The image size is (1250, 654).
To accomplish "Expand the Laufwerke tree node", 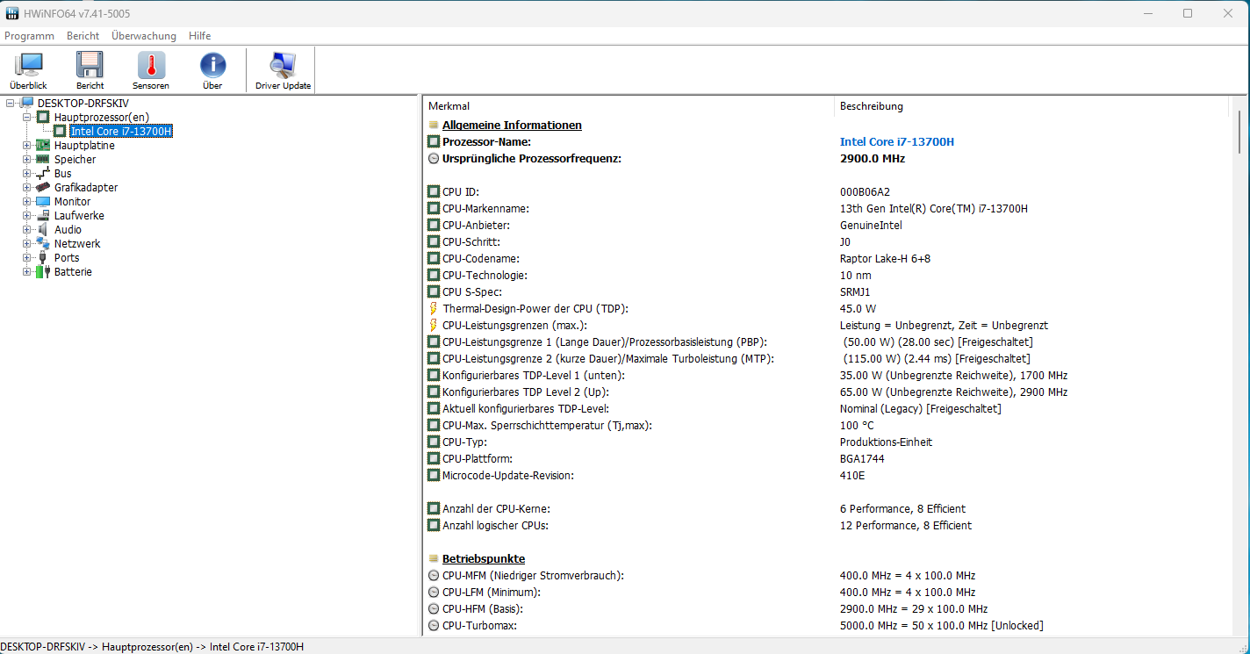I will pyautogui.click(x=27, y=216).
